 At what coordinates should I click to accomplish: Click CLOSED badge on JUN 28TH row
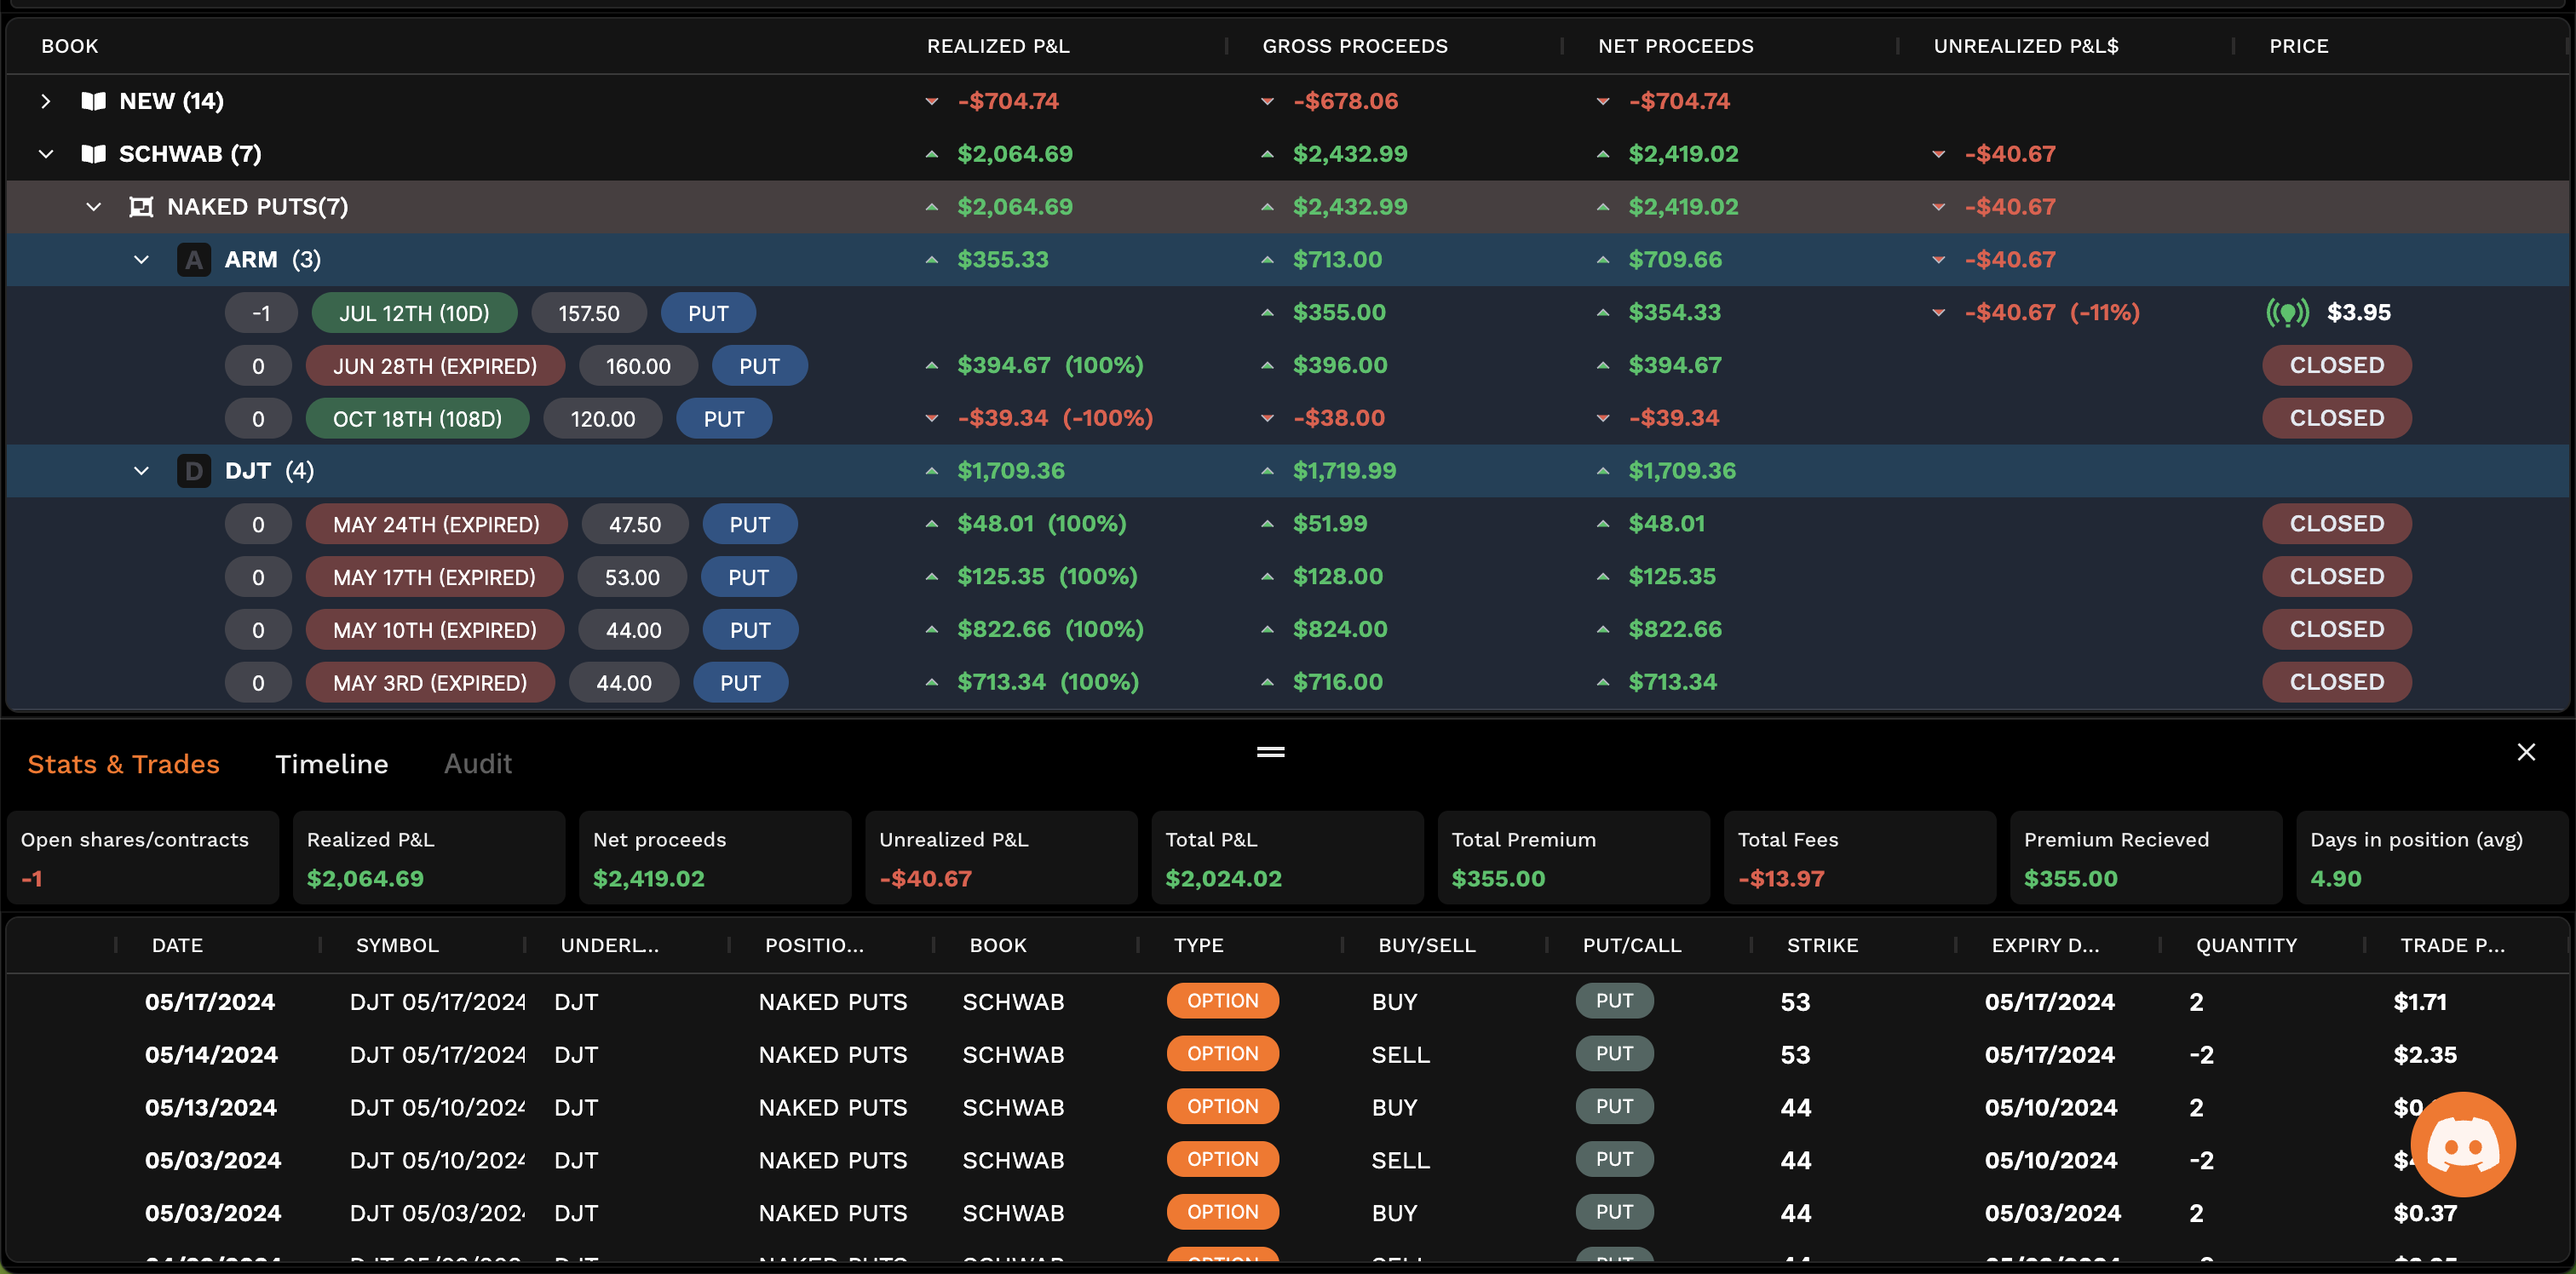click(x=2336, y=365)
